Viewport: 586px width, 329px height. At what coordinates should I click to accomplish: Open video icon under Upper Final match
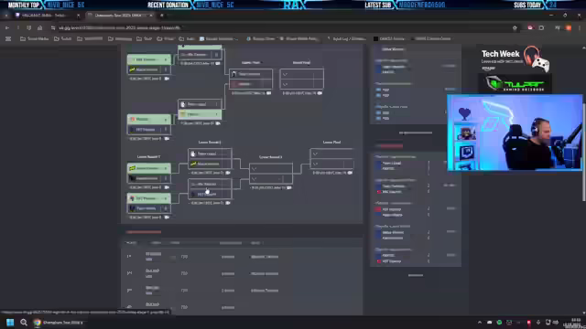(x=268, y=93)
